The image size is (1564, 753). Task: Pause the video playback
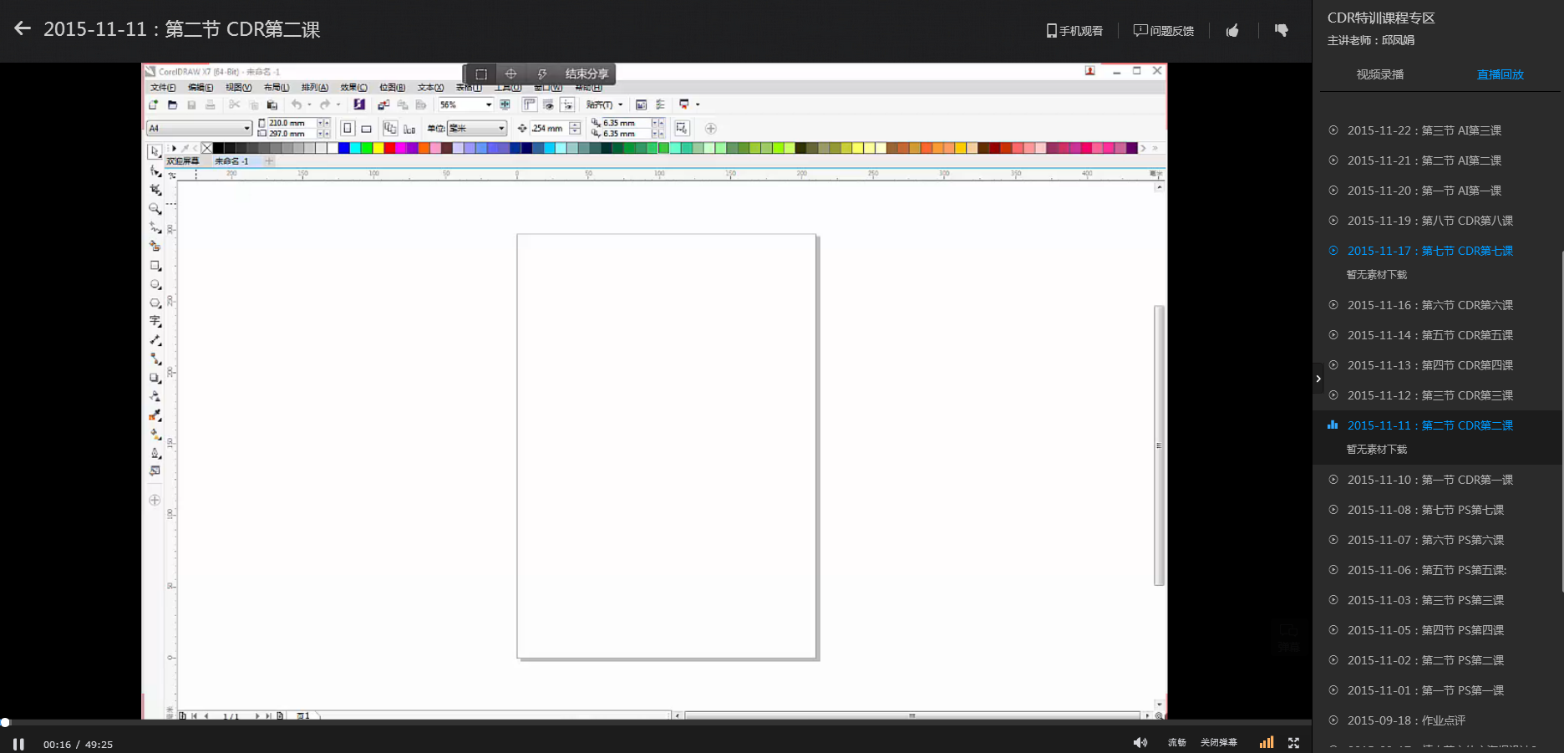click(x=18, y=744)
